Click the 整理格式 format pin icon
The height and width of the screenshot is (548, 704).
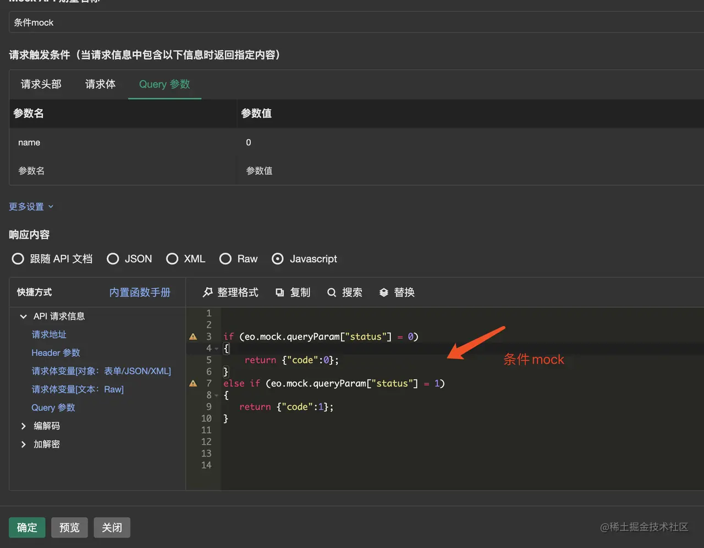(207, 293)
